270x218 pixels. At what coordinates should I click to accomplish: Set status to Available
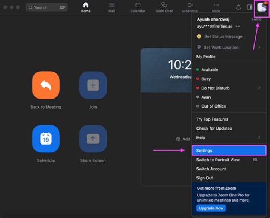210,70
